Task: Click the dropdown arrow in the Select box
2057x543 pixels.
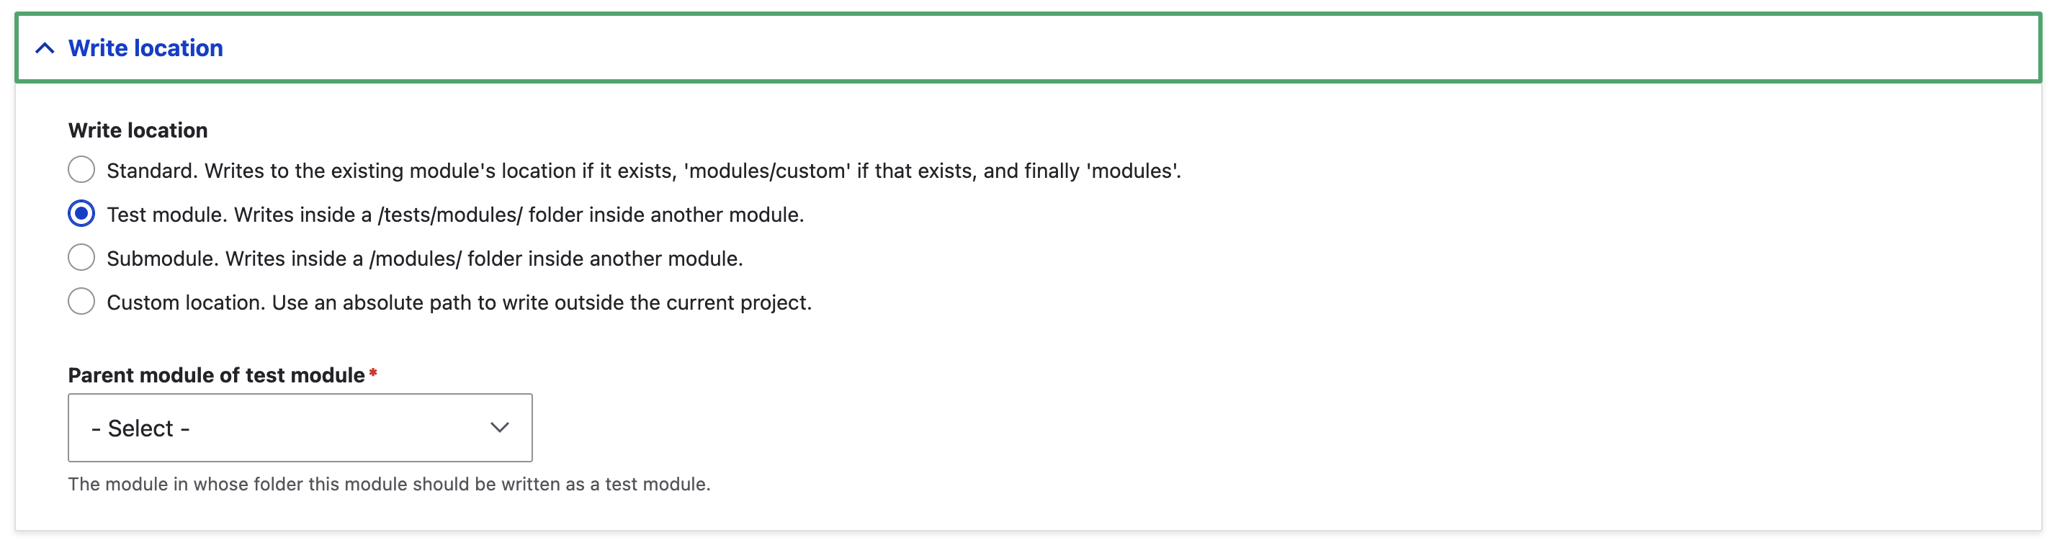Action: tap(500, 428)
